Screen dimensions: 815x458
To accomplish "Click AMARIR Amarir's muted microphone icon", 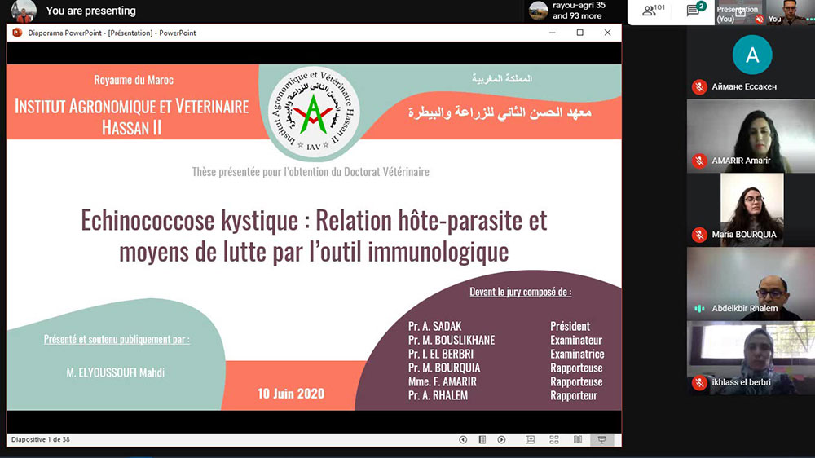I will click(699, 161).
